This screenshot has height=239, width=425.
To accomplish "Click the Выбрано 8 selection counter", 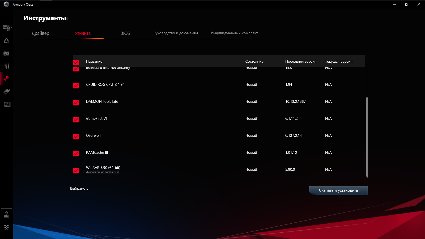I will pyautogui.click(x=79, y=188).
